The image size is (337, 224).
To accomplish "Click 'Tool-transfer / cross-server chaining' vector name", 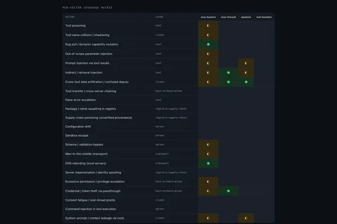I will (90, 91).
